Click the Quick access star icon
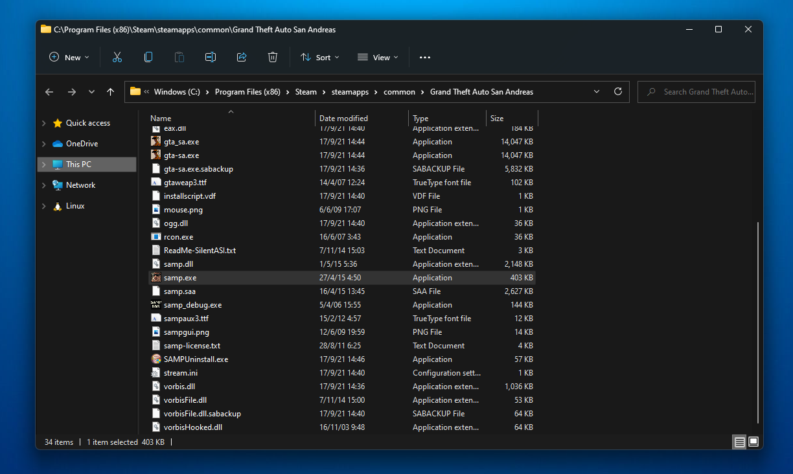Viewport: 793px width, 474px height. pyautogui.click(x=58, y=122)
